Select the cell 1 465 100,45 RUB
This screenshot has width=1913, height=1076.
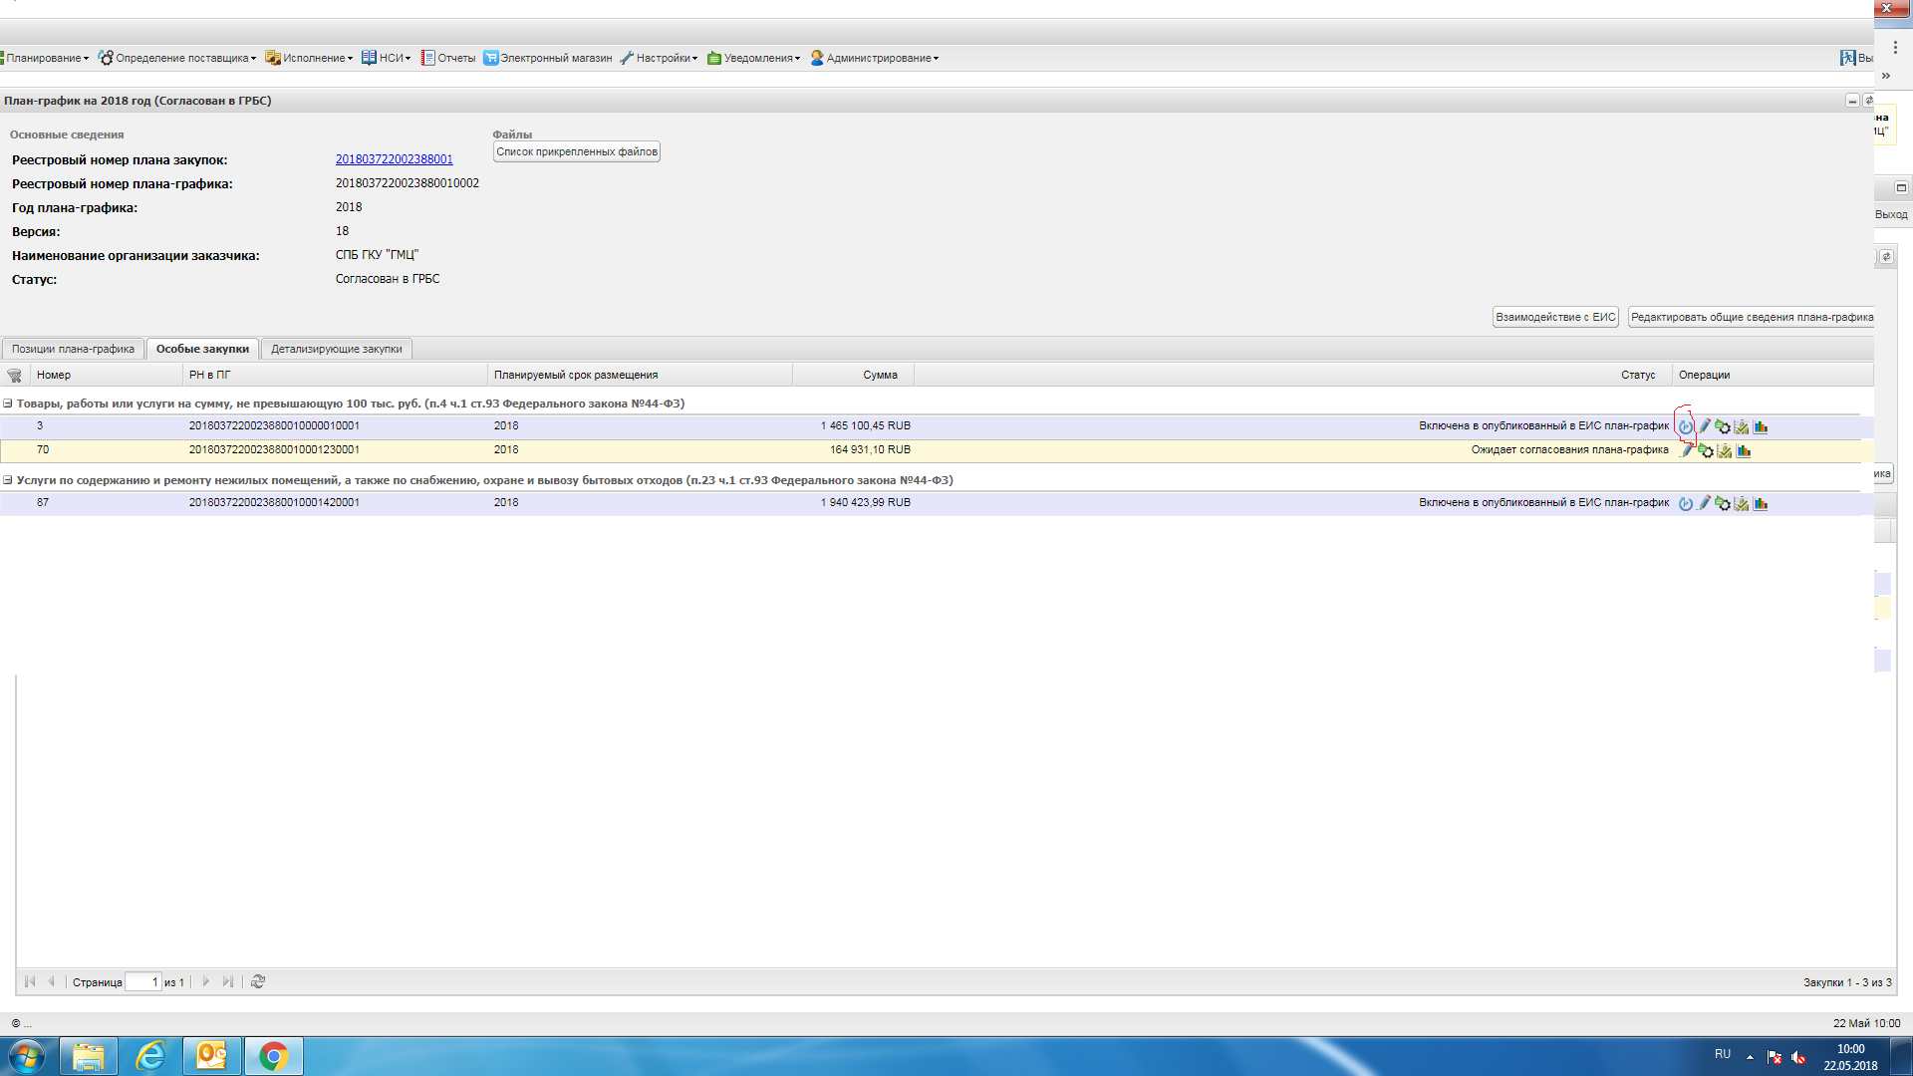click(865, 425)
